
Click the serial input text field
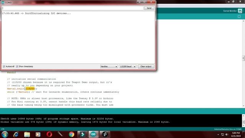click(x=72, y=8)
